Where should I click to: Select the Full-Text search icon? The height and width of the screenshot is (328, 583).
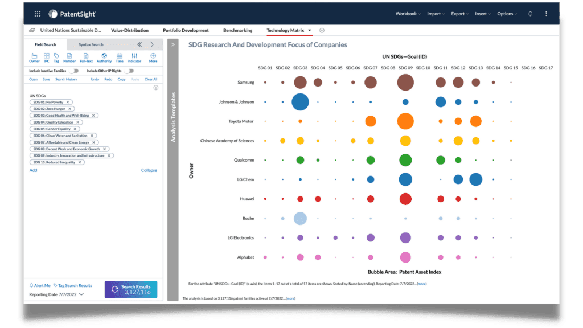pyautogui.click(x=87, y=57)
